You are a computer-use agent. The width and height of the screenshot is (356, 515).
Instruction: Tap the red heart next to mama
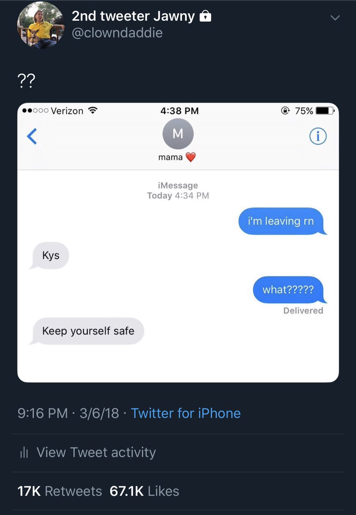click(191, 158)
